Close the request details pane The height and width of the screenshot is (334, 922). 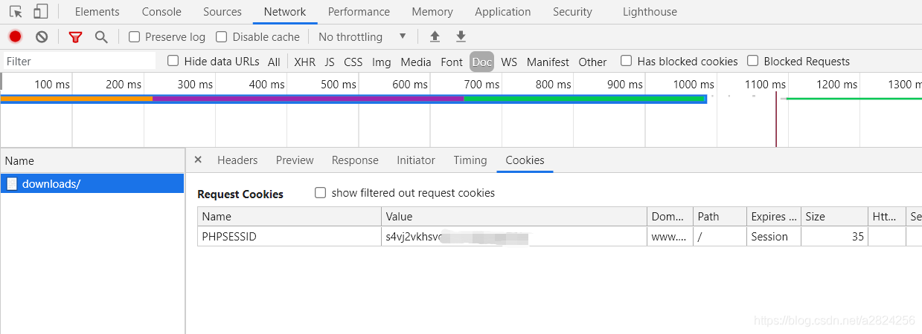pos(198,160)
